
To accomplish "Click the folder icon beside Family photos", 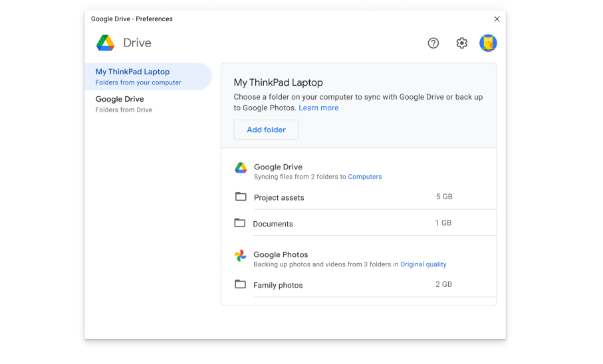I will tap(241, 284).
